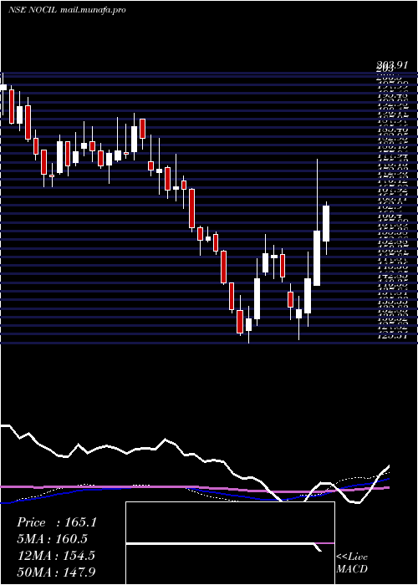Image resolution: width=418 pixels, height=585 pixels.
Task: Click the mail.munafa.pro source label
Action: pyautogui.click(x=93, y=10)
